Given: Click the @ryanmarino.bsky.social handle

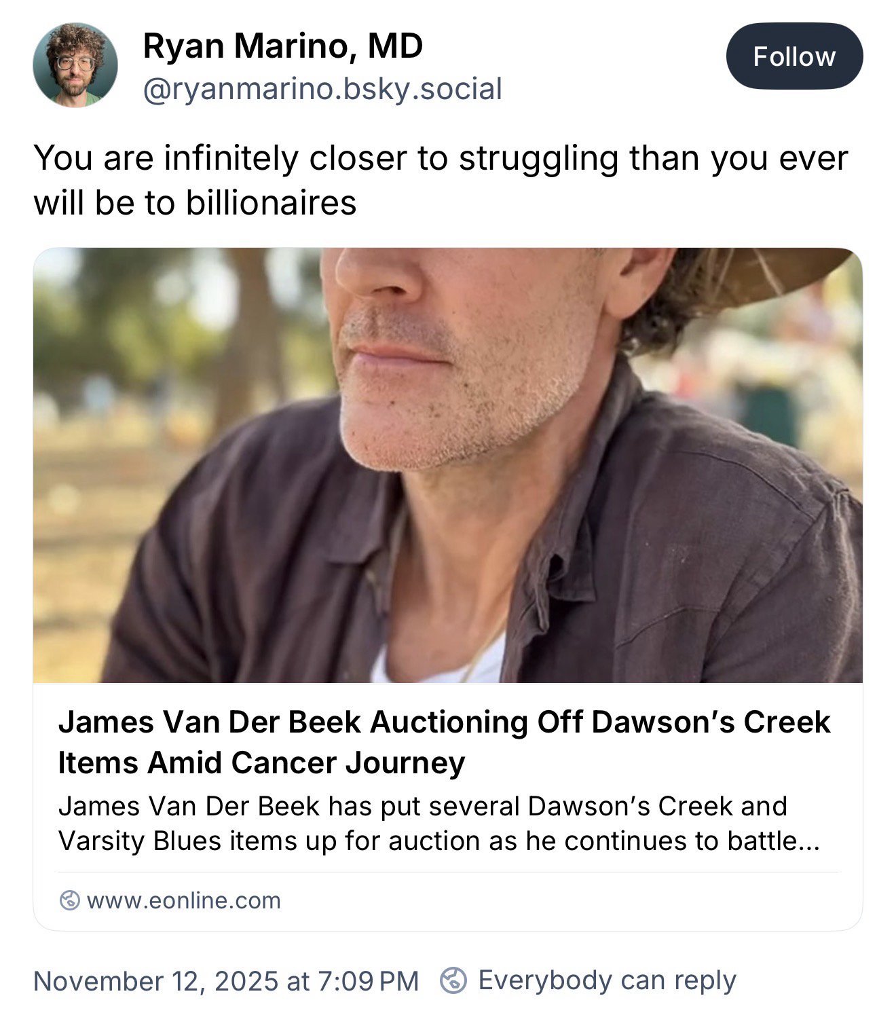Looking at the screenshot, I should tap(322, 89).
